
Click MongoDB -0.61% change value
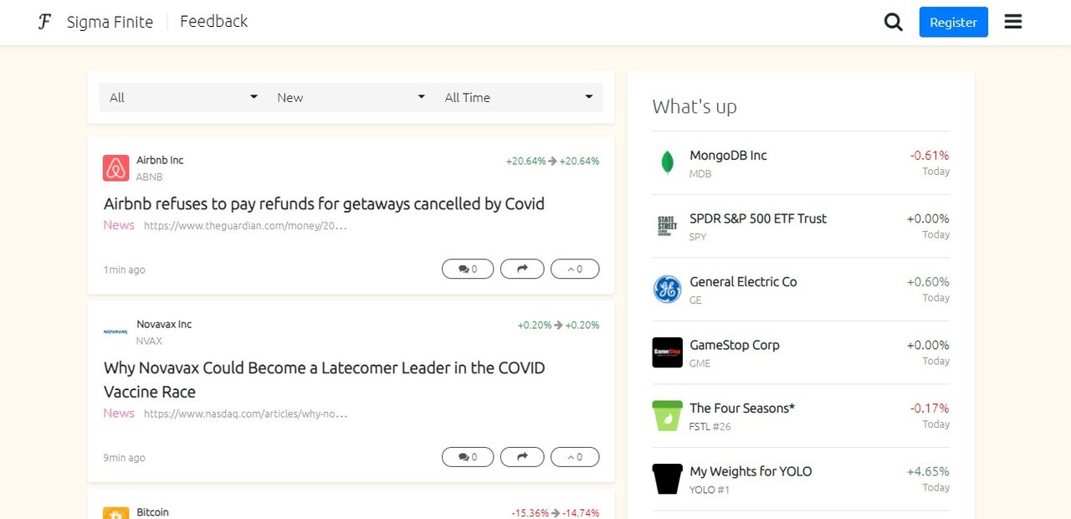point(930,155)
